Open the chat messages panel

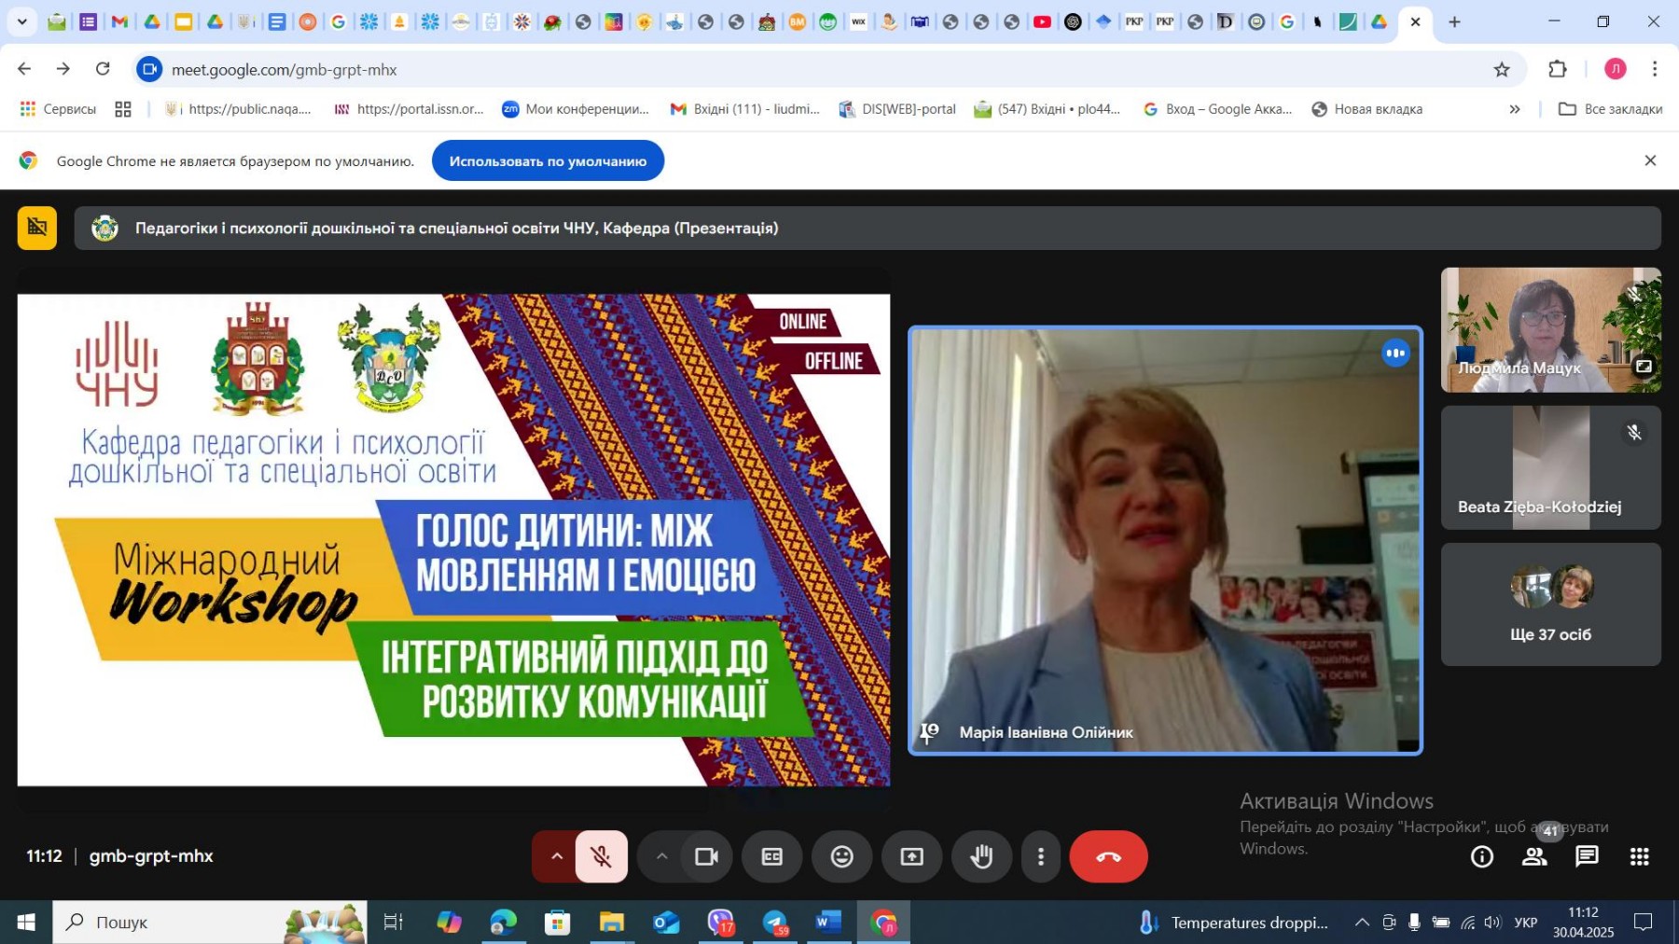[1587, 856]
